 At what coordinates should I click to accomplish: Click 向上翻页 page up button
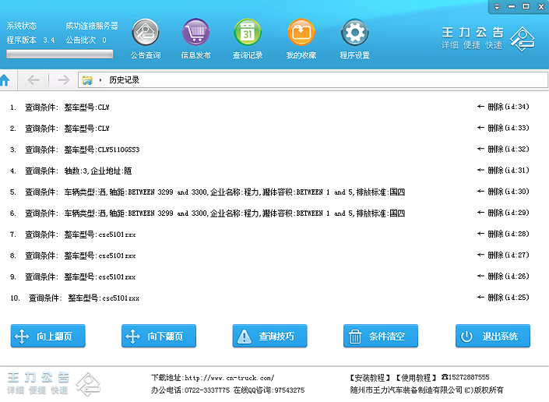click(x=48, y=336)
